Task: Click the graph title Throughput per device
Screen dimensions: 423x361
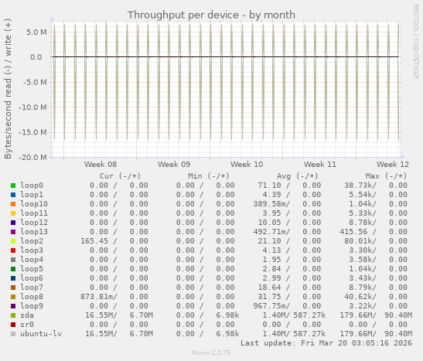Action: coord(211,15)
